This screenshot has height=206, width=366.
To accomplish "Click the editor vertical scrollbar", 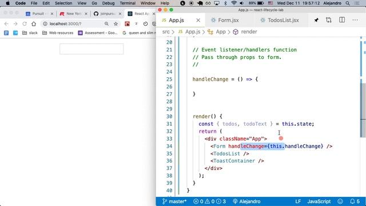I will pos(363,110).
